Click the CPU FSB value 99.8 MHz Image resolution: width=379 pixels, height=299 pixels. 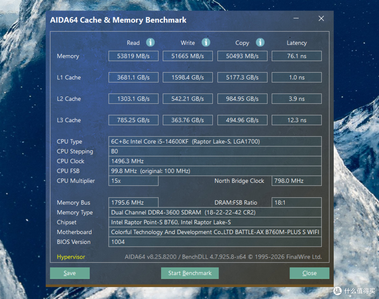(x=215, y=171)
